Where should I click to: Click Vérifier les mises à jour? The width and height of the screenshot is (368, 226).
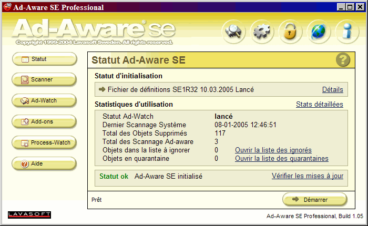click(308, 176)
